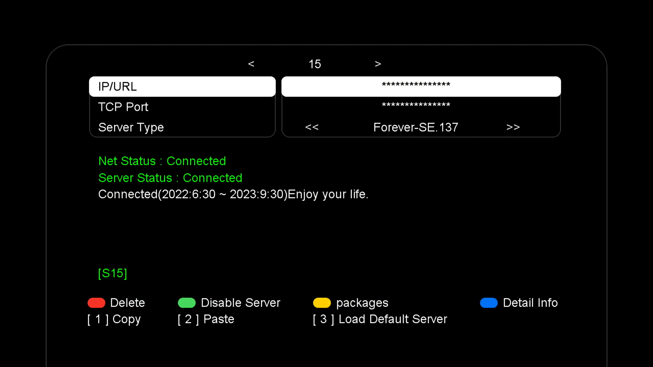653x367 pixels.
Task: Click the [ 2 ] Paste option
Action: 206,319
